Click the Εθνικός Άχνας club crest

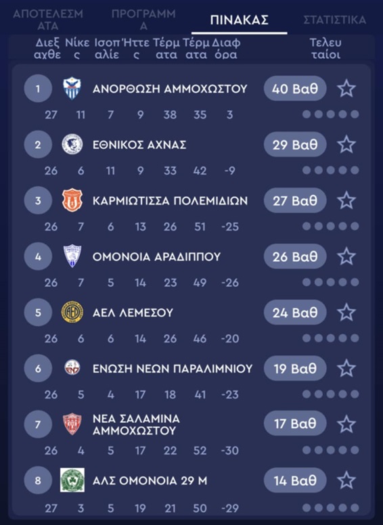pos(72,144)
